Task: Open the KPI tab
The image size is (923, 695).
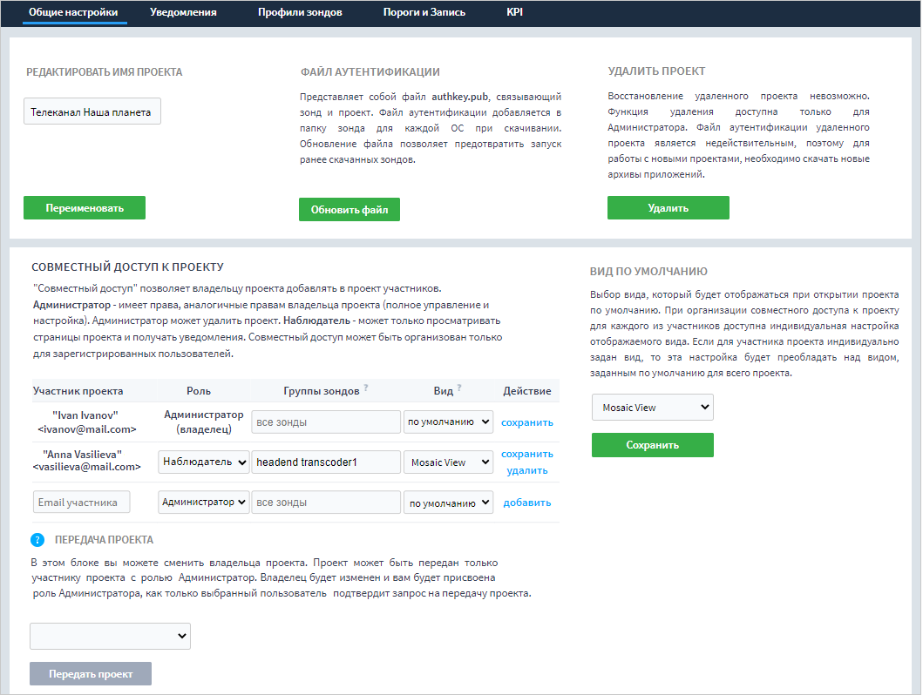Action: (x=514, y=13)
